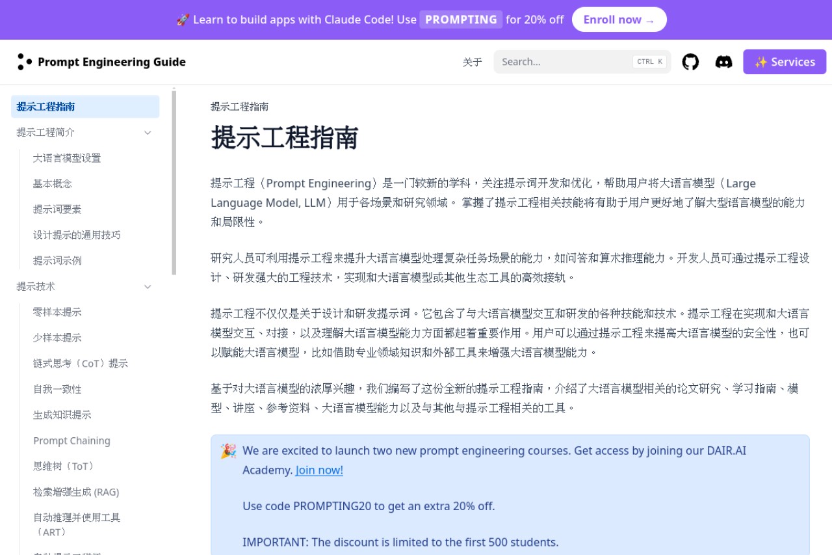This screenshot has height=555, width=832.
Task: Open the 提示词要素 sidebar entry
Action: pos(93,210)
